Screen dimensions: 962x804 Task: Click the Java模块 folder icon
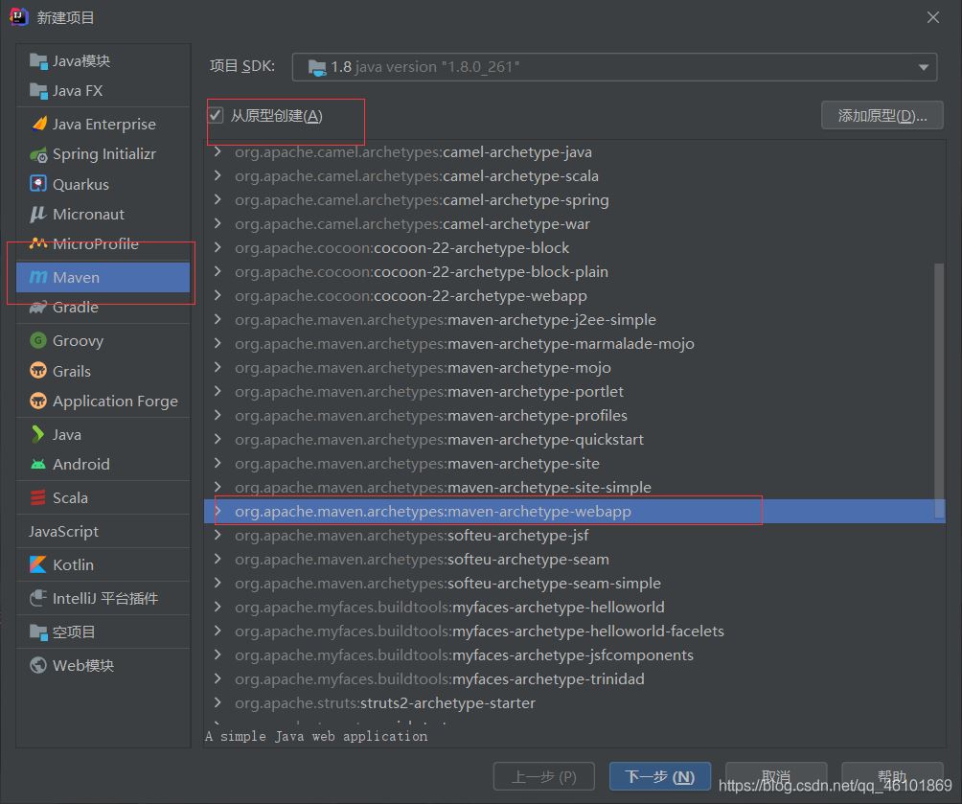pyautogui.click(x=38, y=60)
